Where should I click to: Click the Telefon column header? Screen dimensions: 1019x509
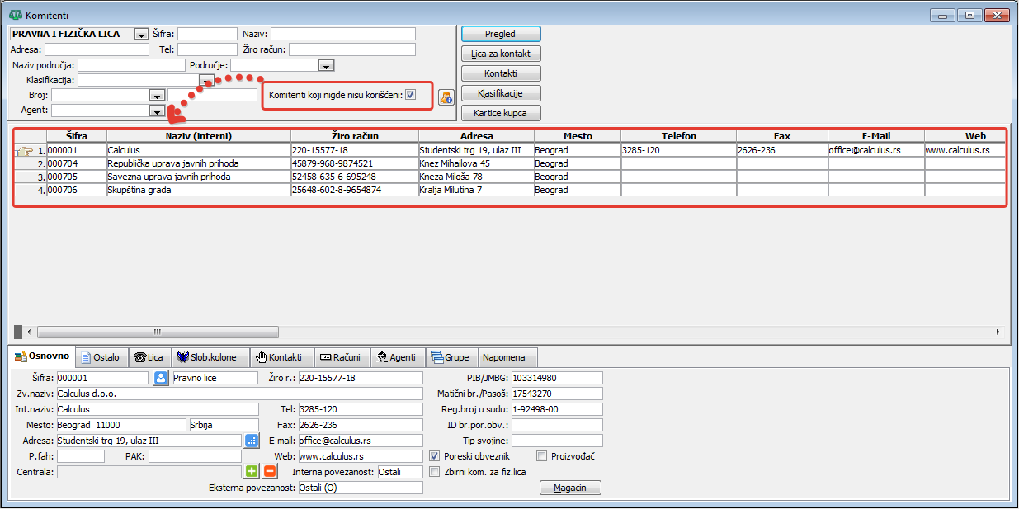[679, 136]
